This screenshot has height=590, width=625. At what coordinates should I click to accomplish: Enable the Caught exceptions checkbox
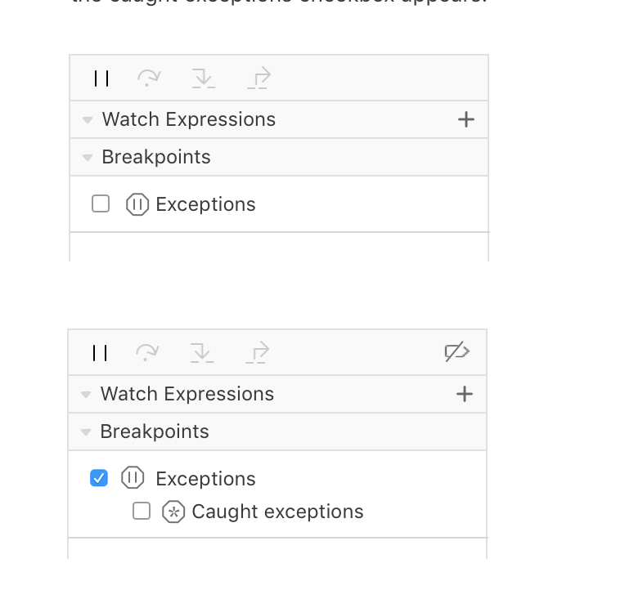pyautogui.click(x=142, y=512)
